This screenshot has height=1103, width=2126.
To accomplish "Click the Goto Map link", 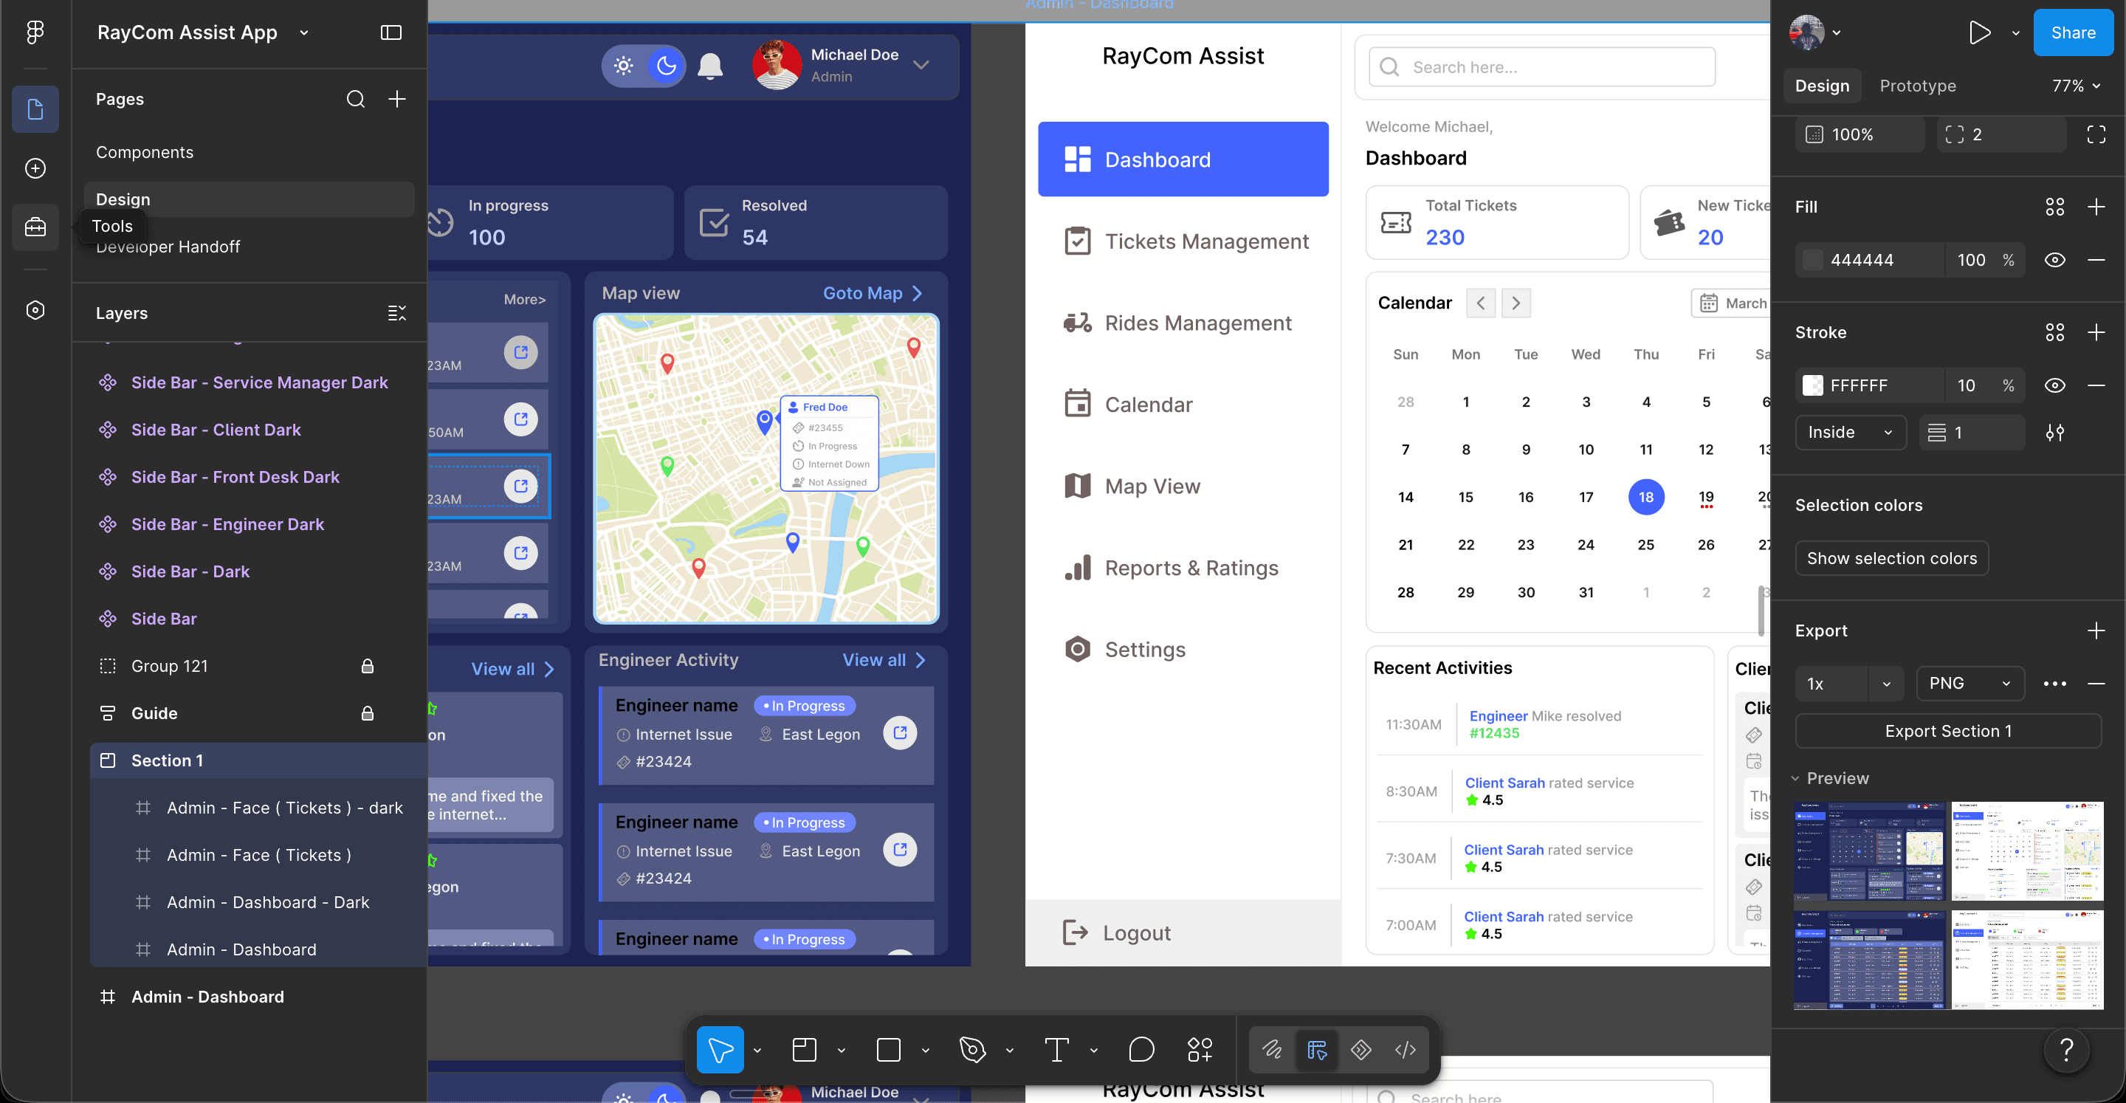I will (x=873, y=293).
